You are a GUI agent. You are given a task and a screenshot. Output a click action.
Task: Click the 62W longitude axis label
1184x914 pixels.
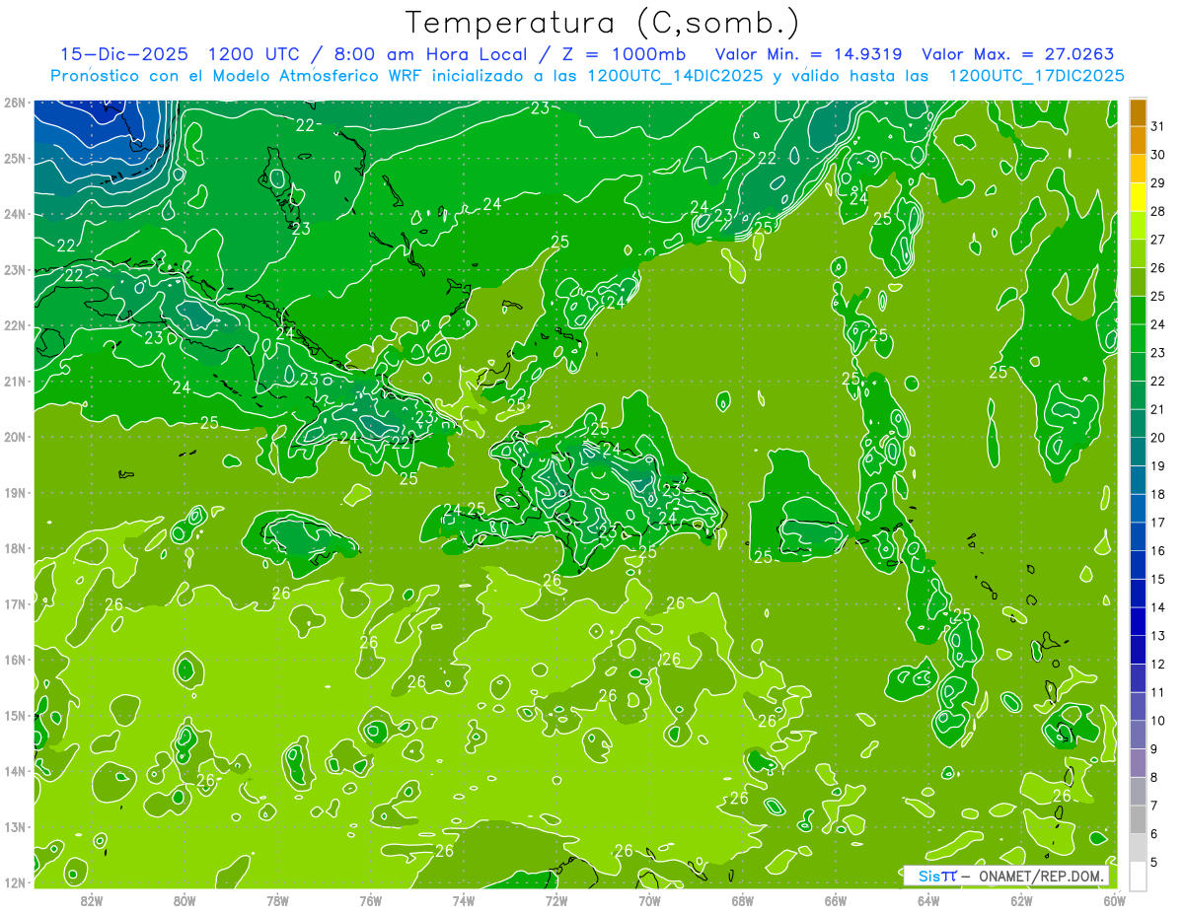click(x=1021, y=900)
